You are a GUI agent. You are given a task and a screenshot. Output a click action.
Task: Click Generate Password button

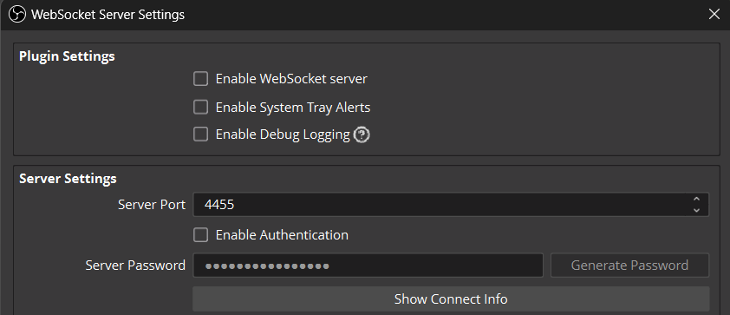[630, 266]
